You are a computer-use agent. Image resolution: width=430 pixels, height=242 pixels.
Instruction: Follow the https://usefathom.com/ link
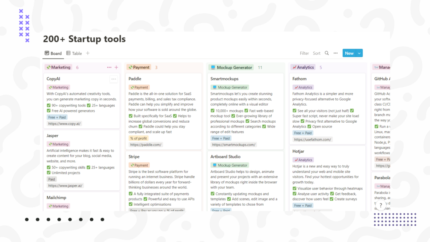click(x=312, y=139)
